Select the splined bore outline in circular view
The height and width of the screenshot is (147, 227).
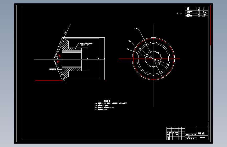point(153,59)
